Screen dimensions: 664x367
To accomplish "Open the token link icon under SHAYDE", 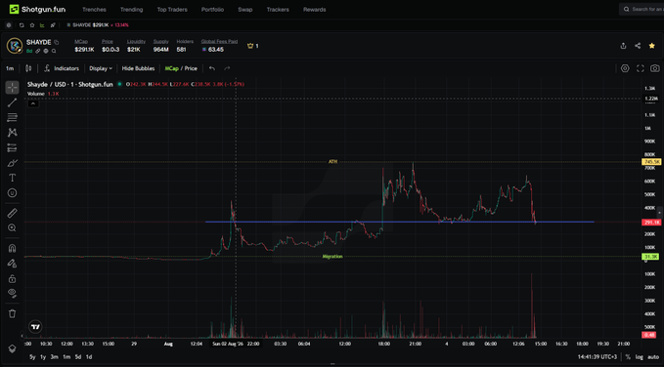I will 38,51.
